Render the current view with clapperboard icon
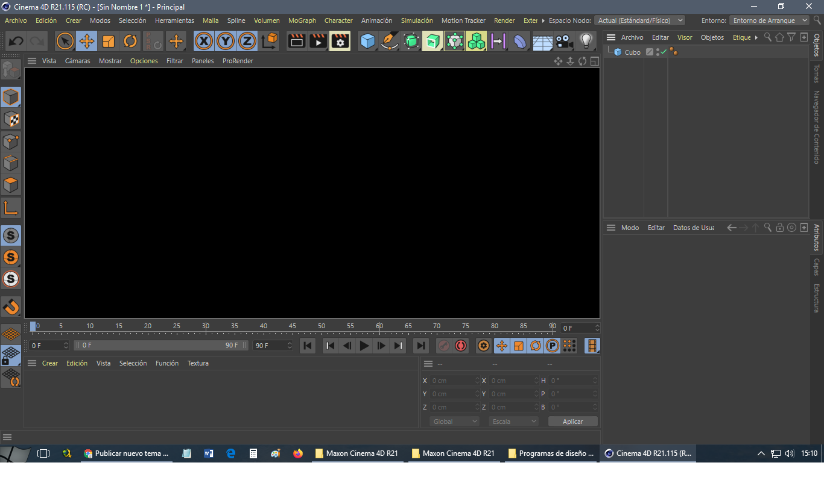 click(296, 42)
